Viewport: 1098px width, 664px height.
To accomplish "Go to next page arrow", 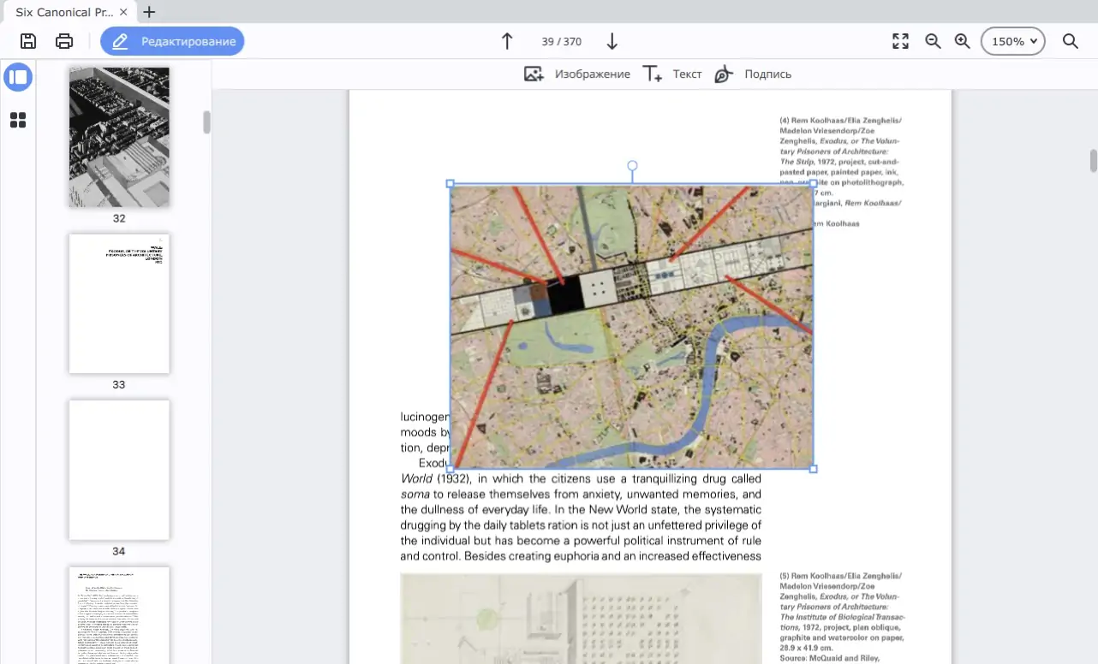I will click(612, 41).
